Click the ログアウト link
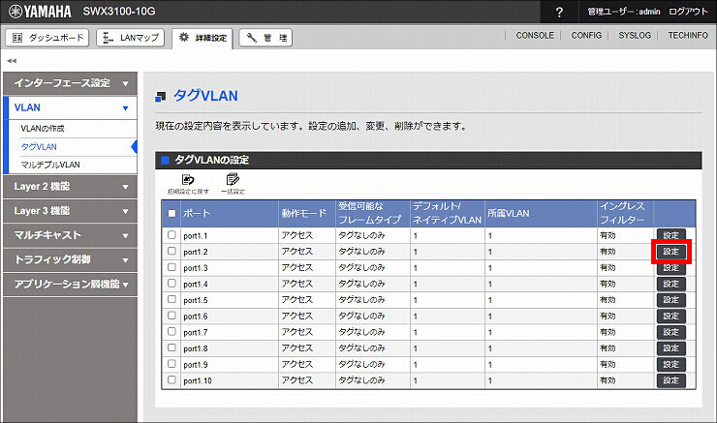The width and height of the screenshot is (717, 423). 688,12
